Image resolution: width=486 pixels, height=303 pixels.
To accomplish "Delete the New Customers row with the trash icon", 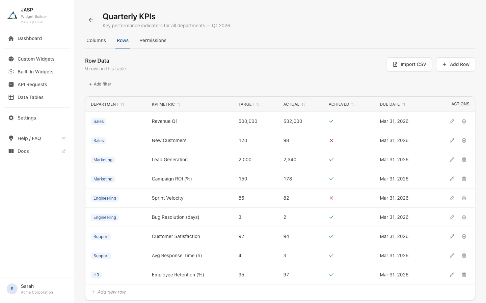I will point(464,140).
